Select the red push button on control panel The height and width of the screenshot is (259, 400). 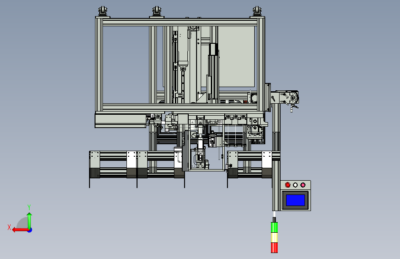pyautogui.click(x=287, y=185)
